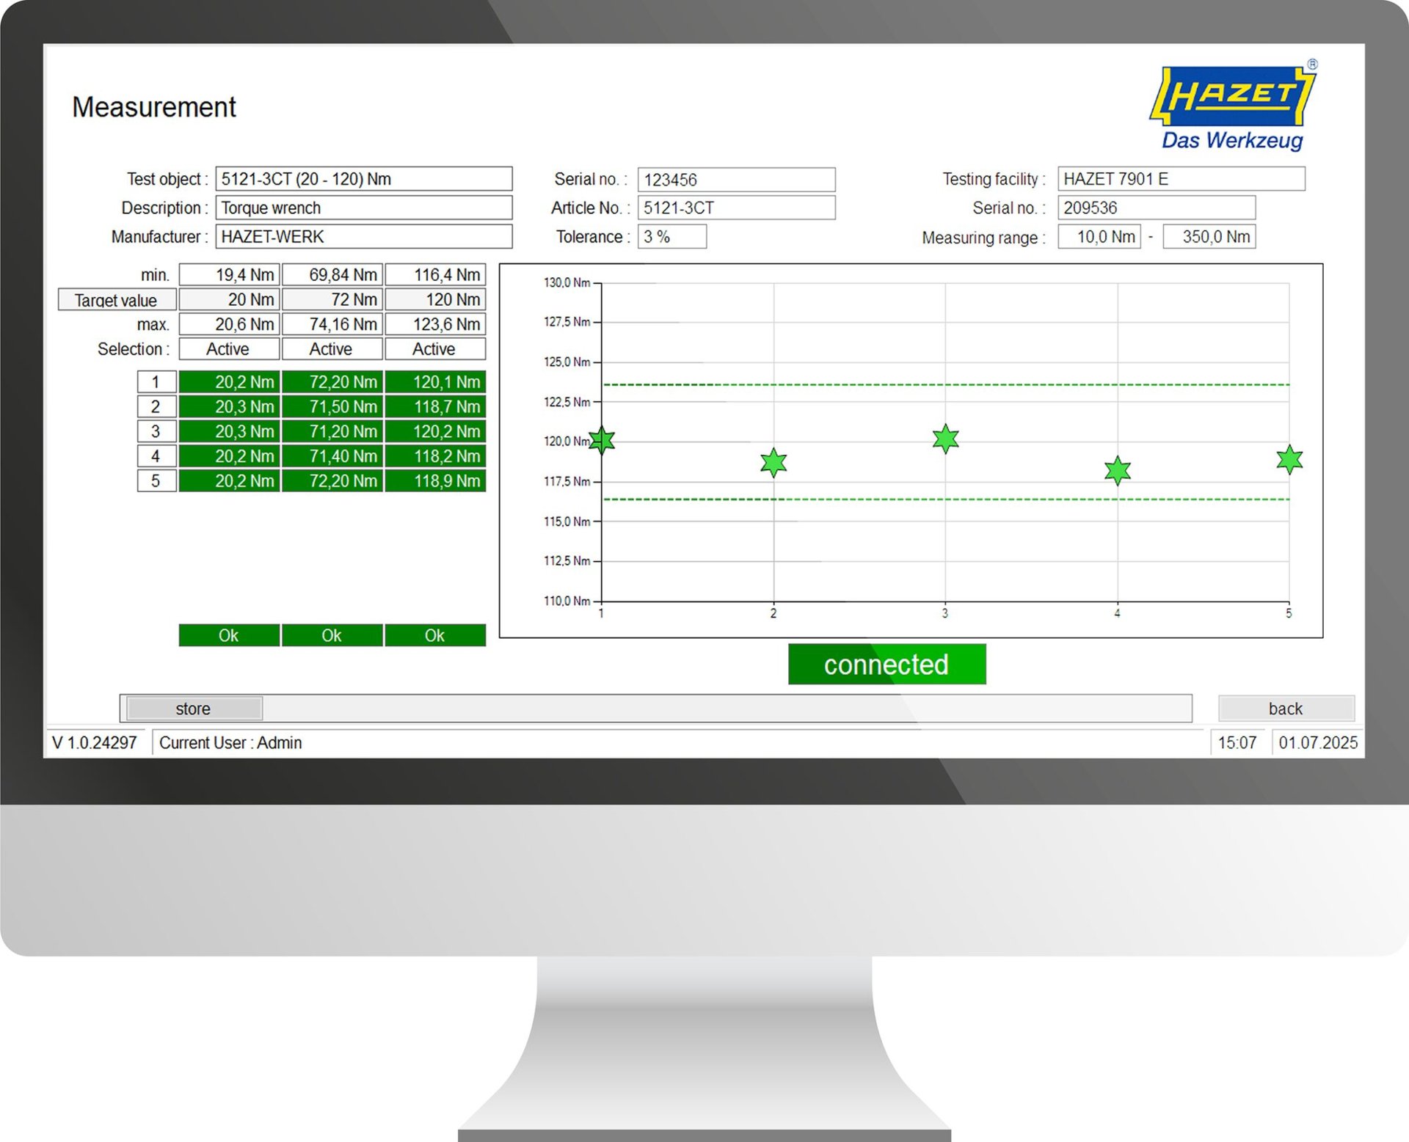The image size is (1409, 1142).
Task: Toggle the Active selection for 20 Nm column
Action: (x=229, y=349)
